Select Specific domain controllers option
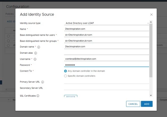167x117 pixels. pyautogui.click(x=65, y=76)
